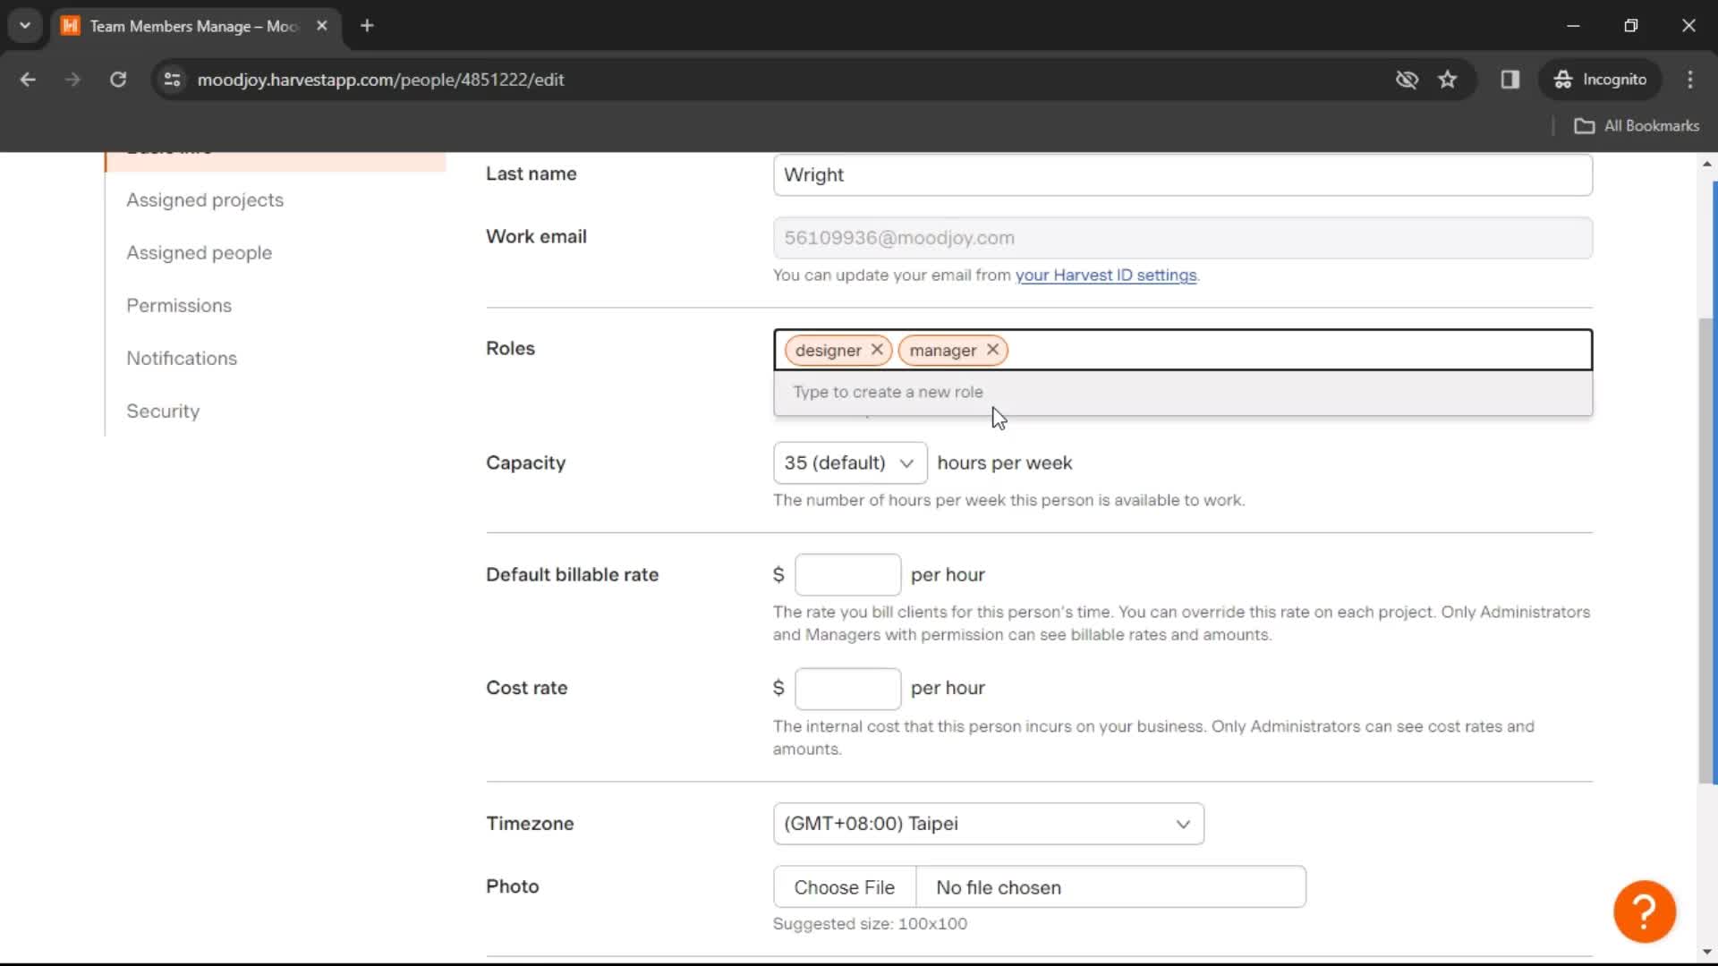Click the Last name field containing Wright

[1182, 175]
